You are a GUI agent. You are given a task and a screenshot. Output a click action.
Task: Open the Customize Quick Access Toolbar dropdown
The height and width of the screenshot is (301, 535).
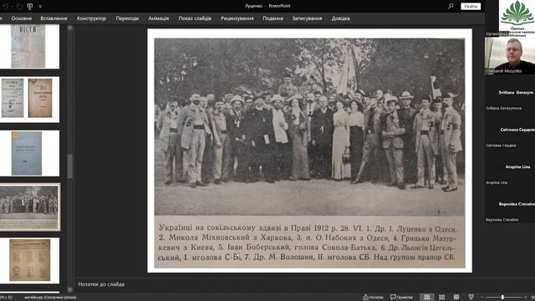click(x=40, y=7)
